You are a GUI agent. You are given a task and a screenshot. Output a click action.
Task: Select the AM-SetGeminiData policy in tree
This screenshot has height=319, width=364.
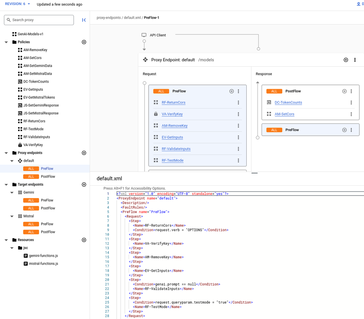(38, 66)
